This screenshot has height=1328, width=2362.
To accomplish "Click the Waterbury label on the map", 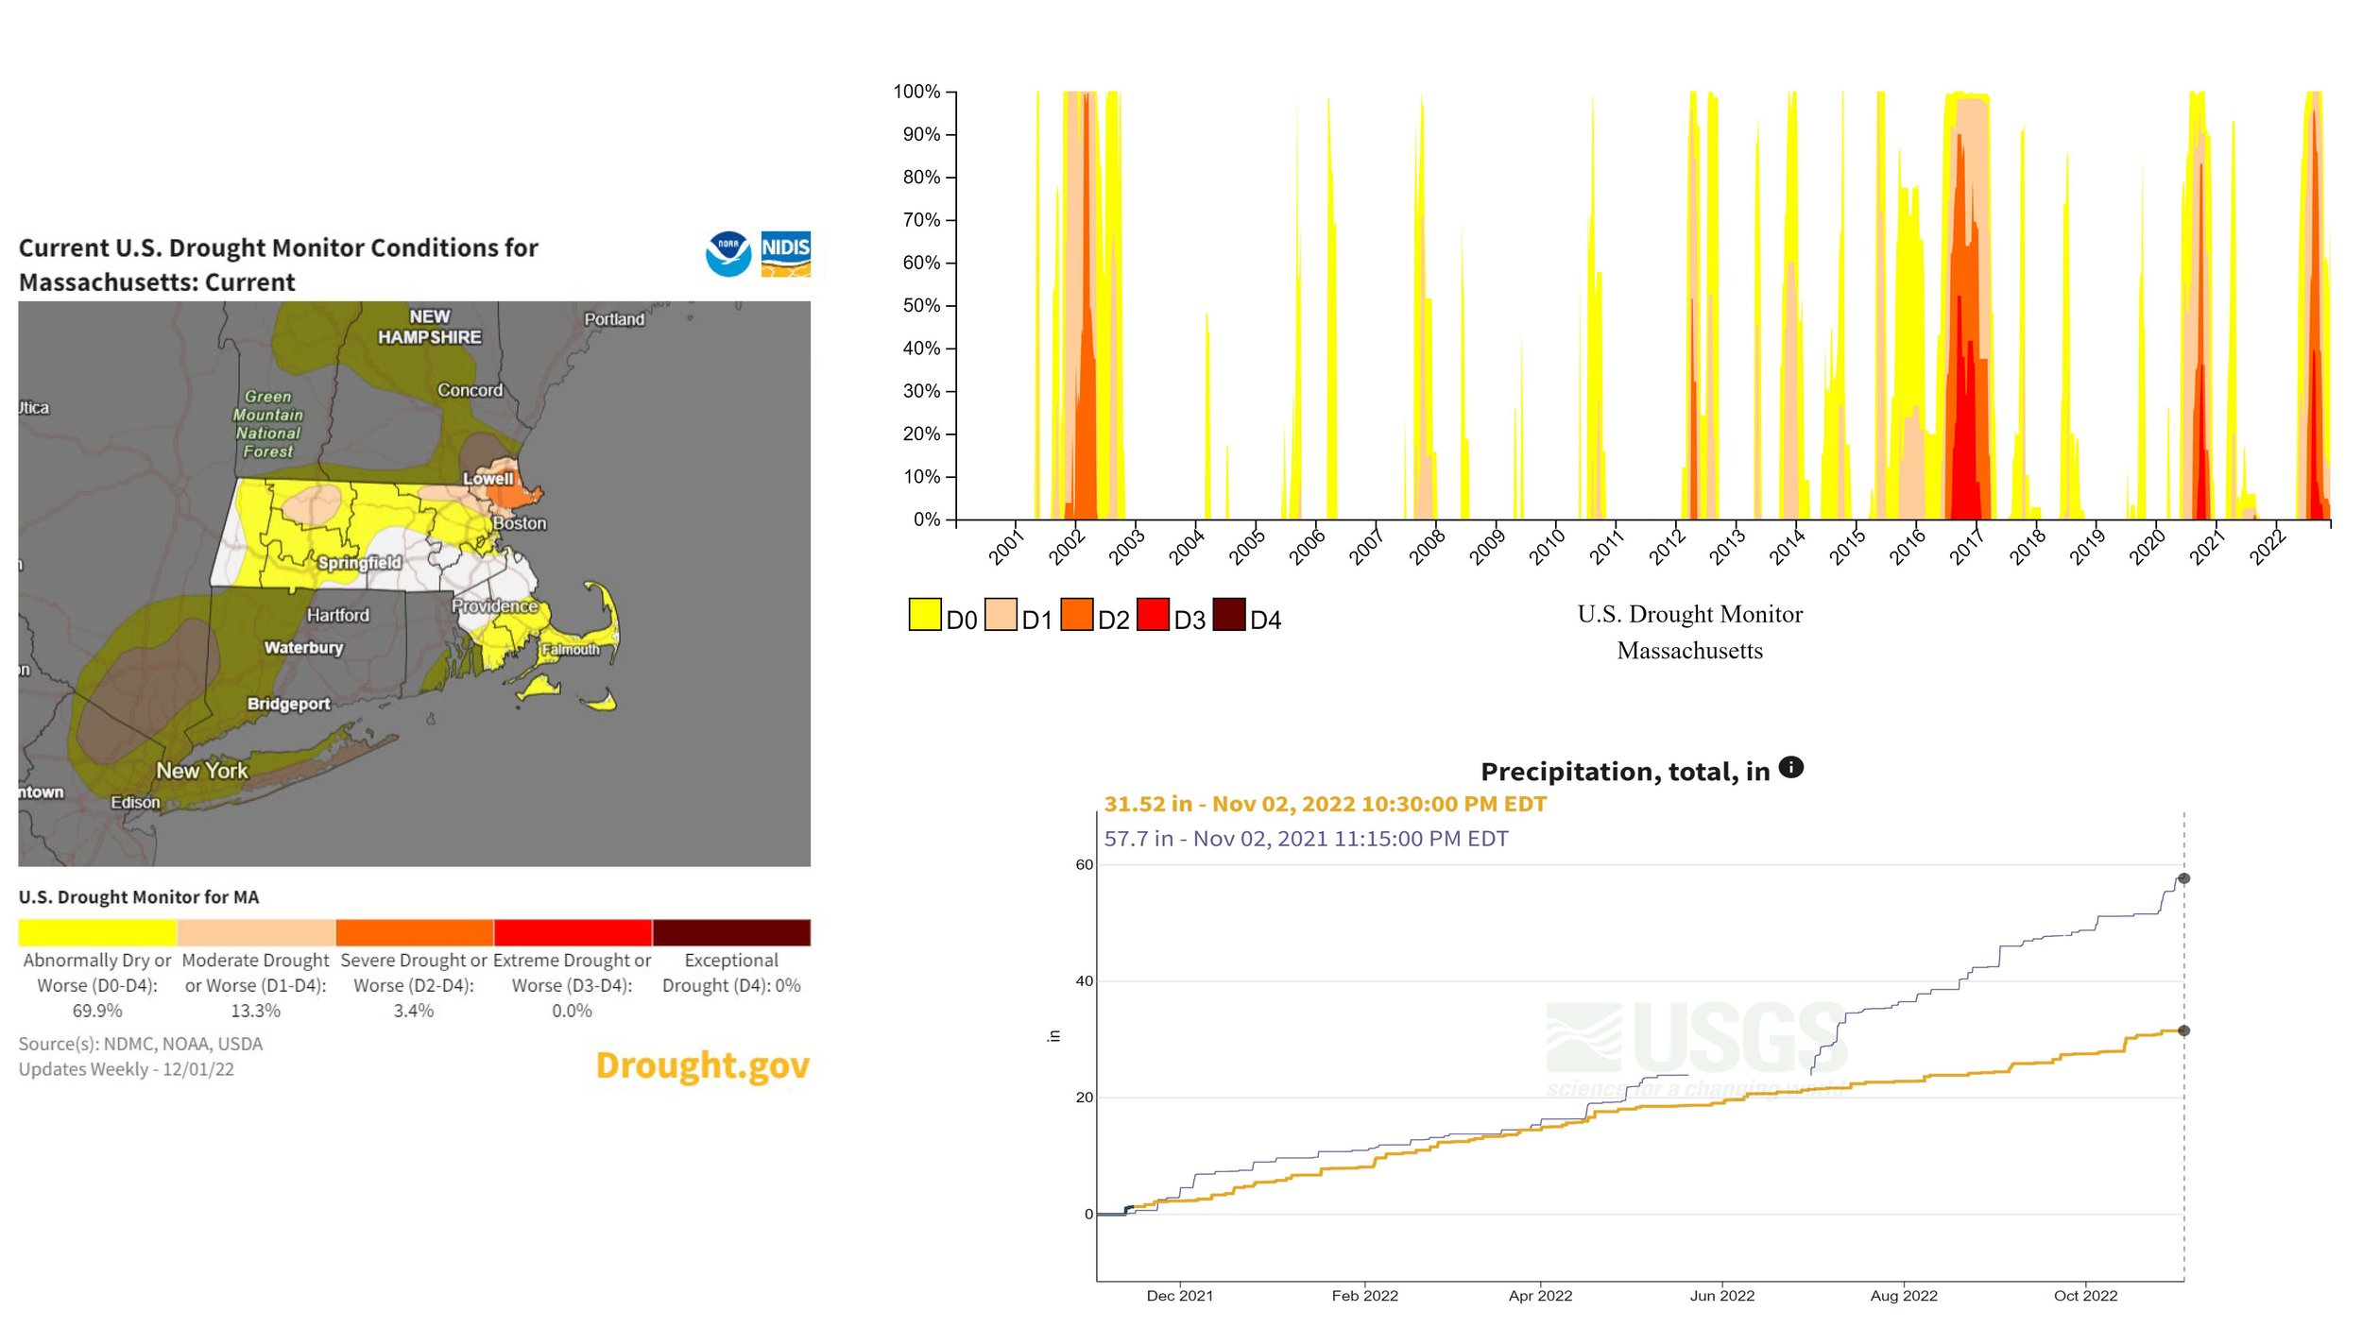I will pos(303,647).
